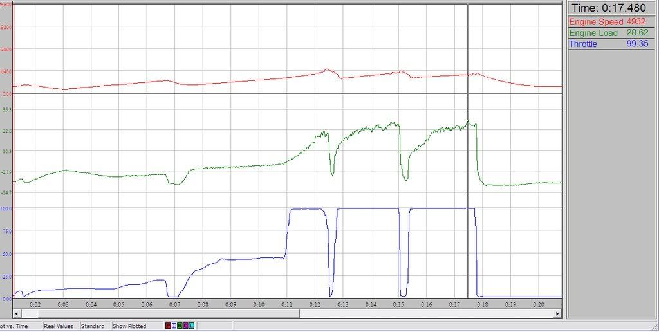The height and width of the screenshot is (332, 659).
Task: Click the 9200 engine speed axis label
Action: 6,26
